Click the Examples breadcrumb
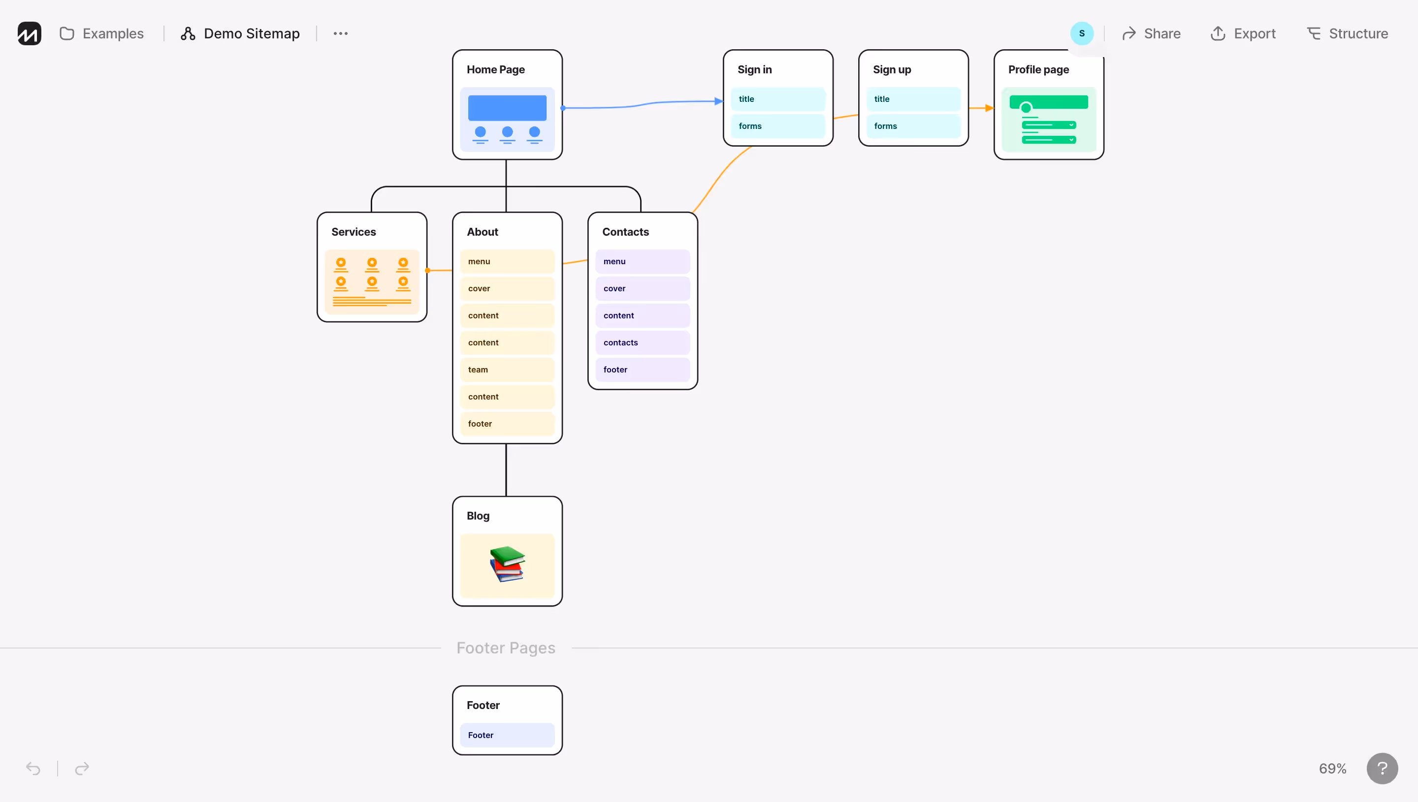Image resolution: width=1418 pixels, height=802 pixels. click(x=113, y=33)
